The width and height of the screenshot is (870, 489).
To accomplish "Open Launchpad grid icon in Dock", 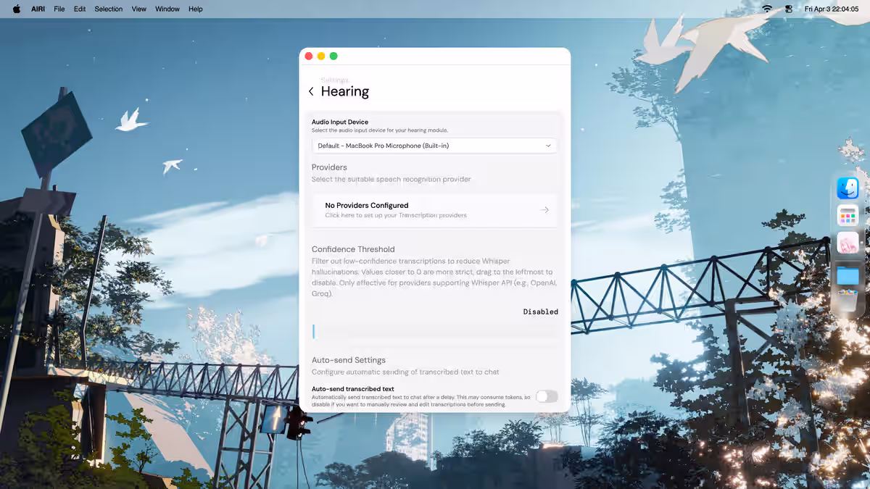I will (848, 215).
